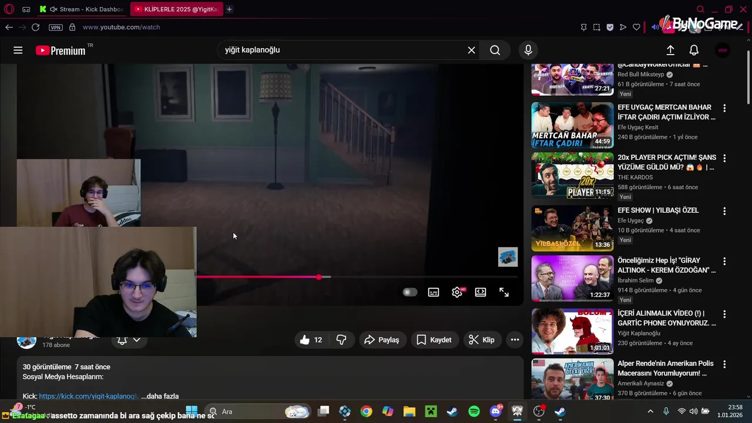Image resolution: width=752 pixels, height=423 pixels.
Task: Dislike the video
Action: pyautogui.click(x=341, y=340)
